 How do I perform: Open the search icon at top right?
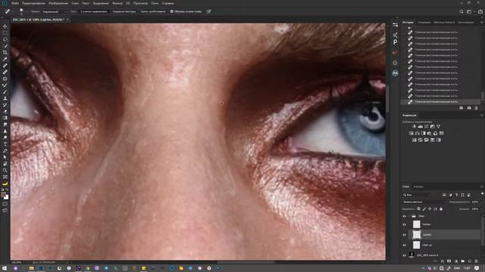tap(462, 12)
